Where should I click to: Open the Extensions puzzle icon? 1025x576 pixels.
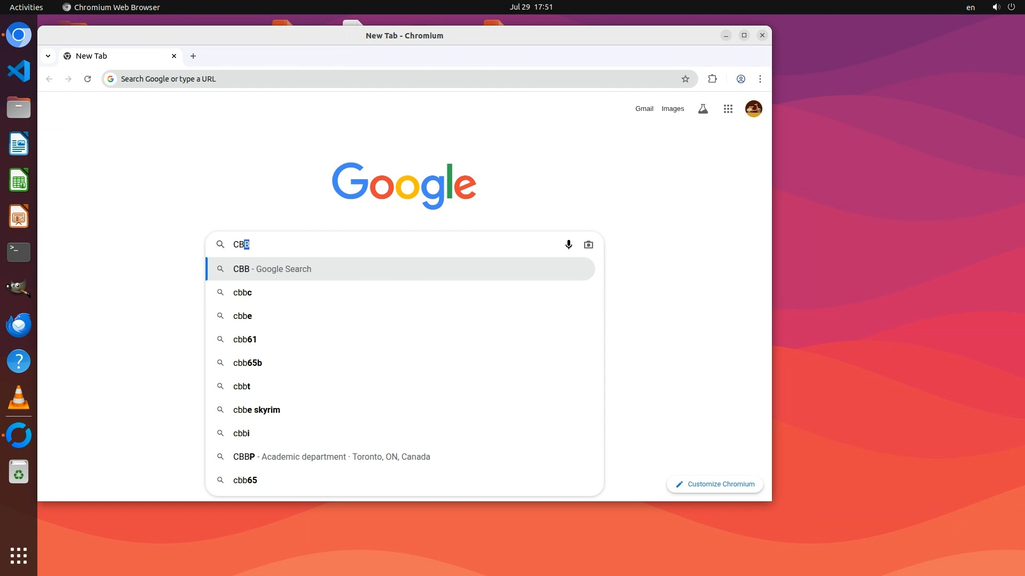tap(712, 79)
